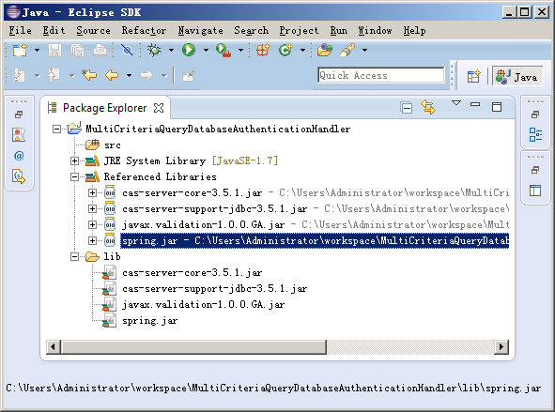Screen dimensions: 555x412
Task: Run the project with the green play icon
Action: (189, 50)
